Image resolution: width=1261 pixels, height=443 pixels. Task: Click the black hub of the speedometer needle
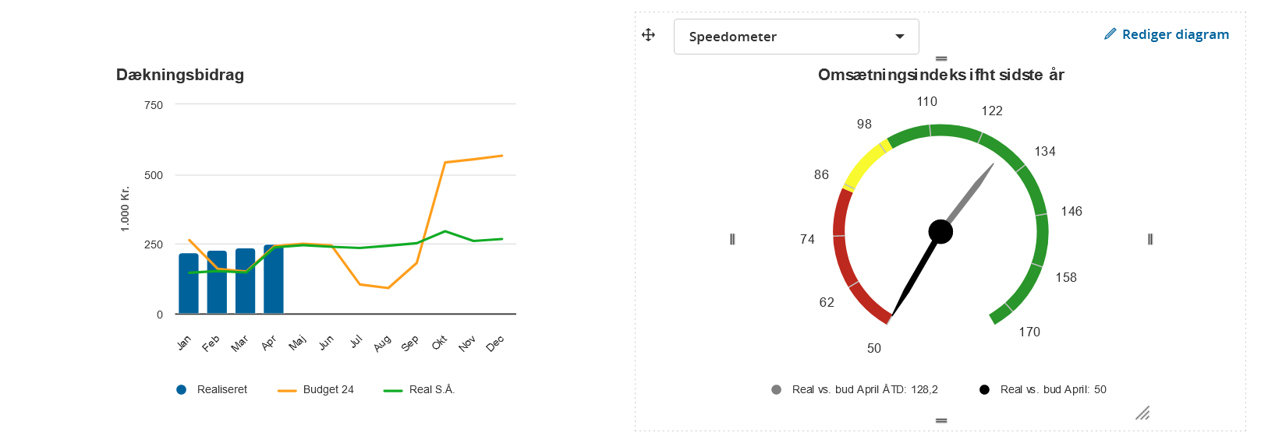tap(940, 231)
